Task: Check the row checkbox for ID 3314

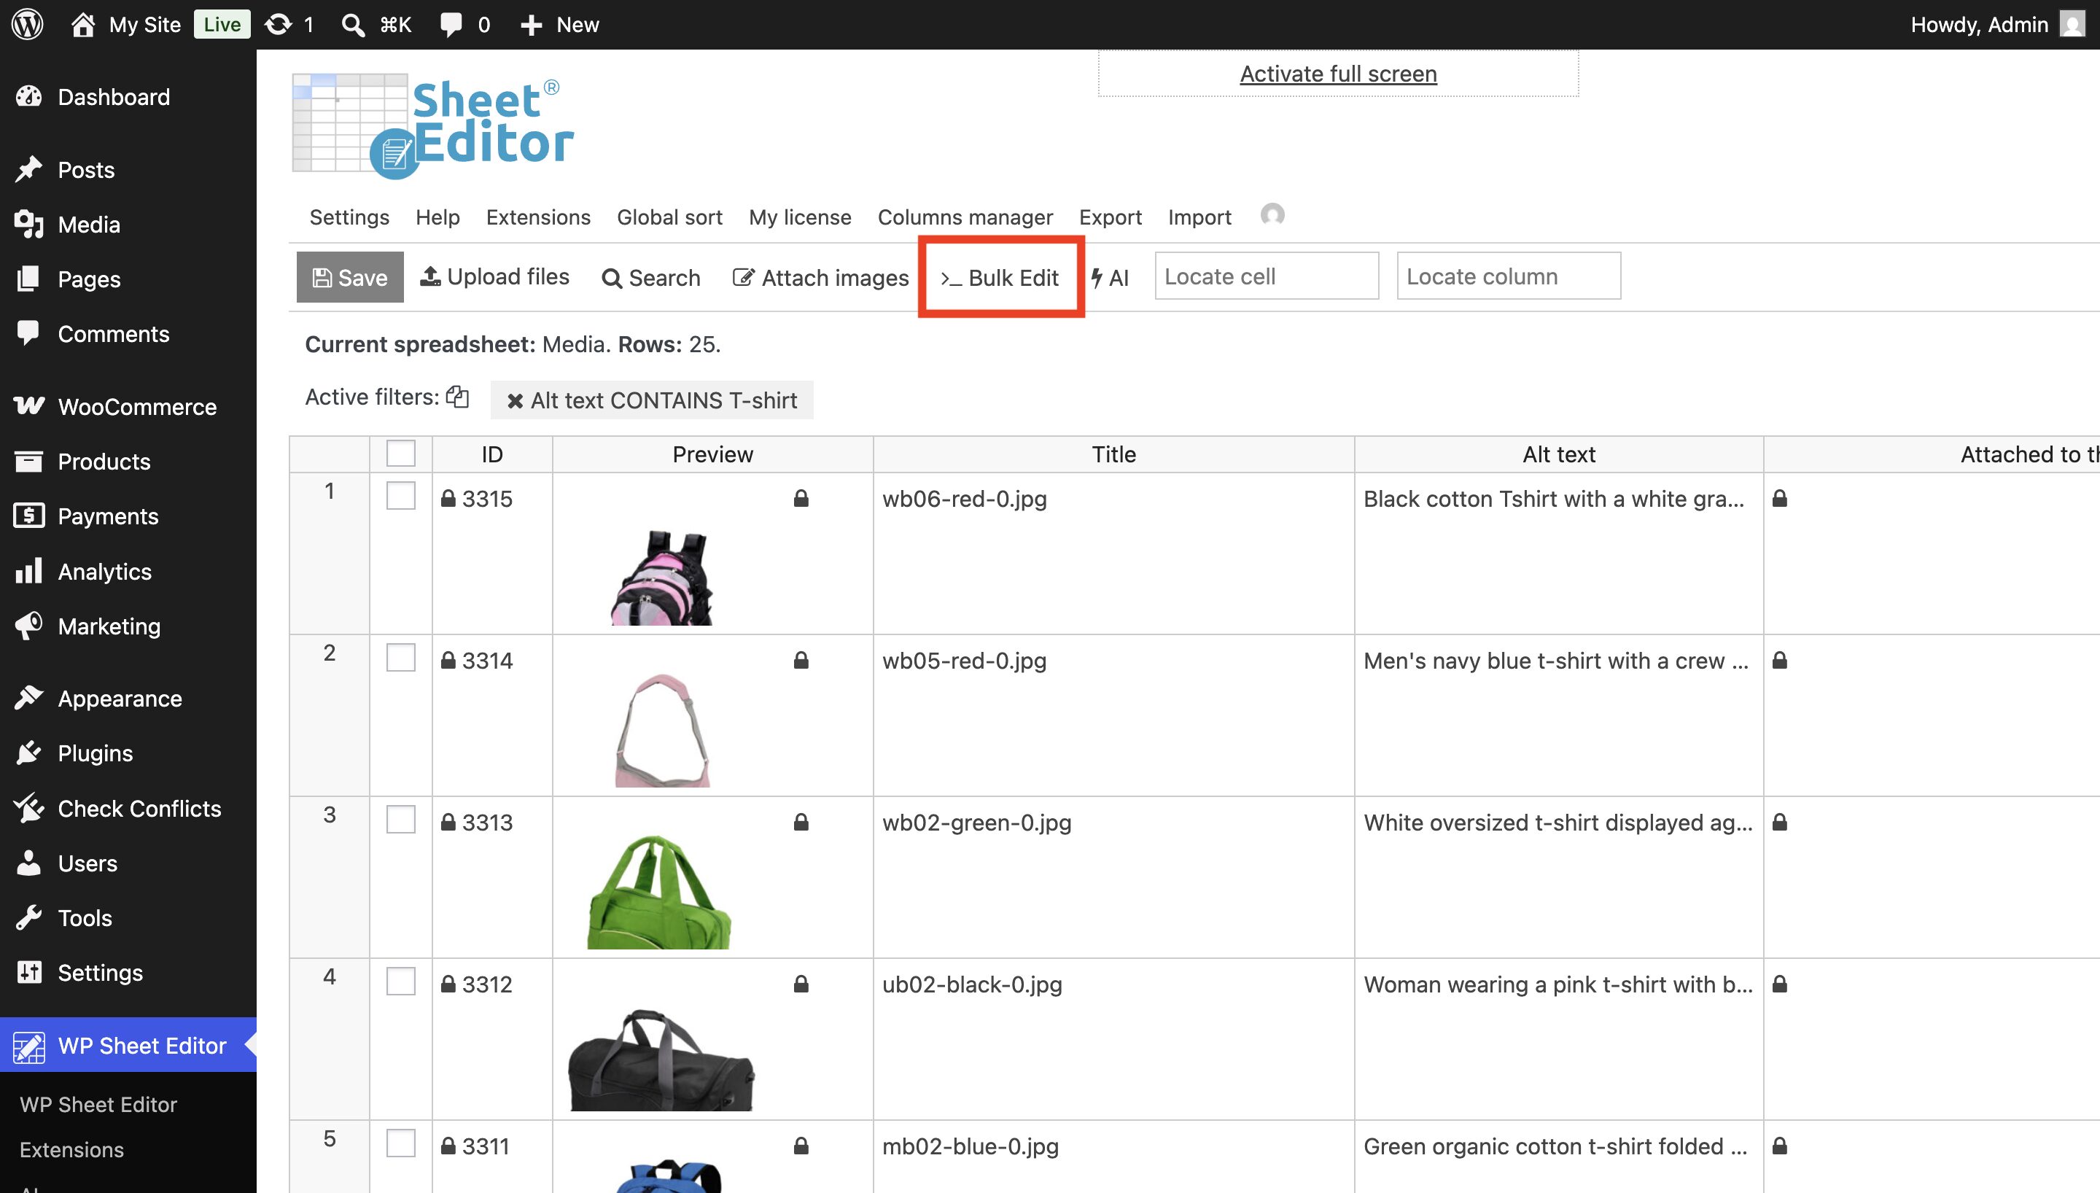Action: 400,657
